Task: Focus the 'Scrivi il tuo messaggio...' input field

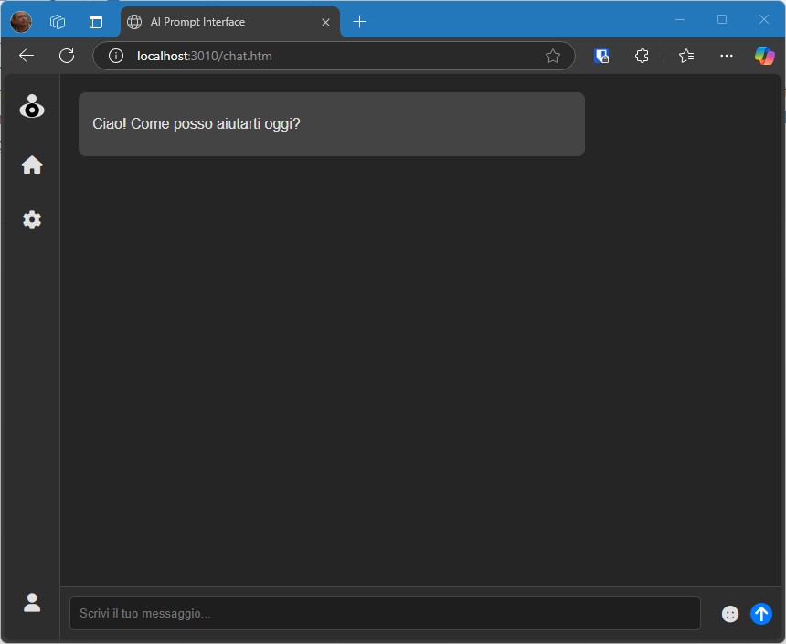Action: pyautogui.click(x=385, y=614)
